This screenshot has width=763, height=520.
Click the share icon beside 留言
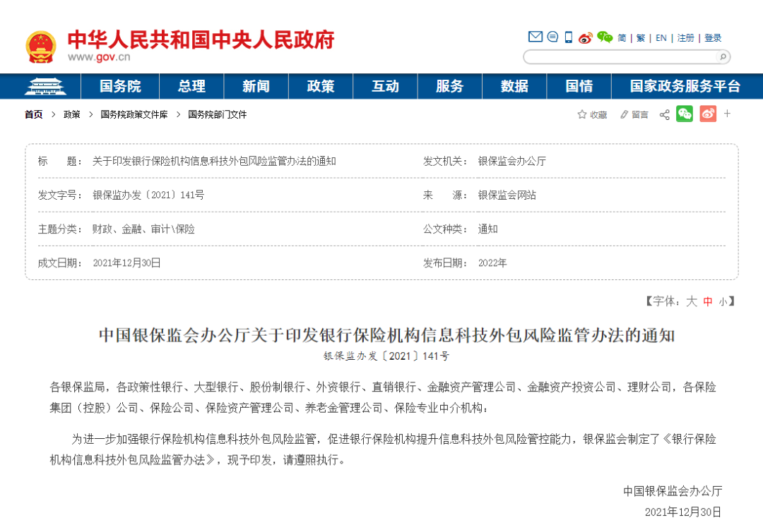[x=664, y=114]
